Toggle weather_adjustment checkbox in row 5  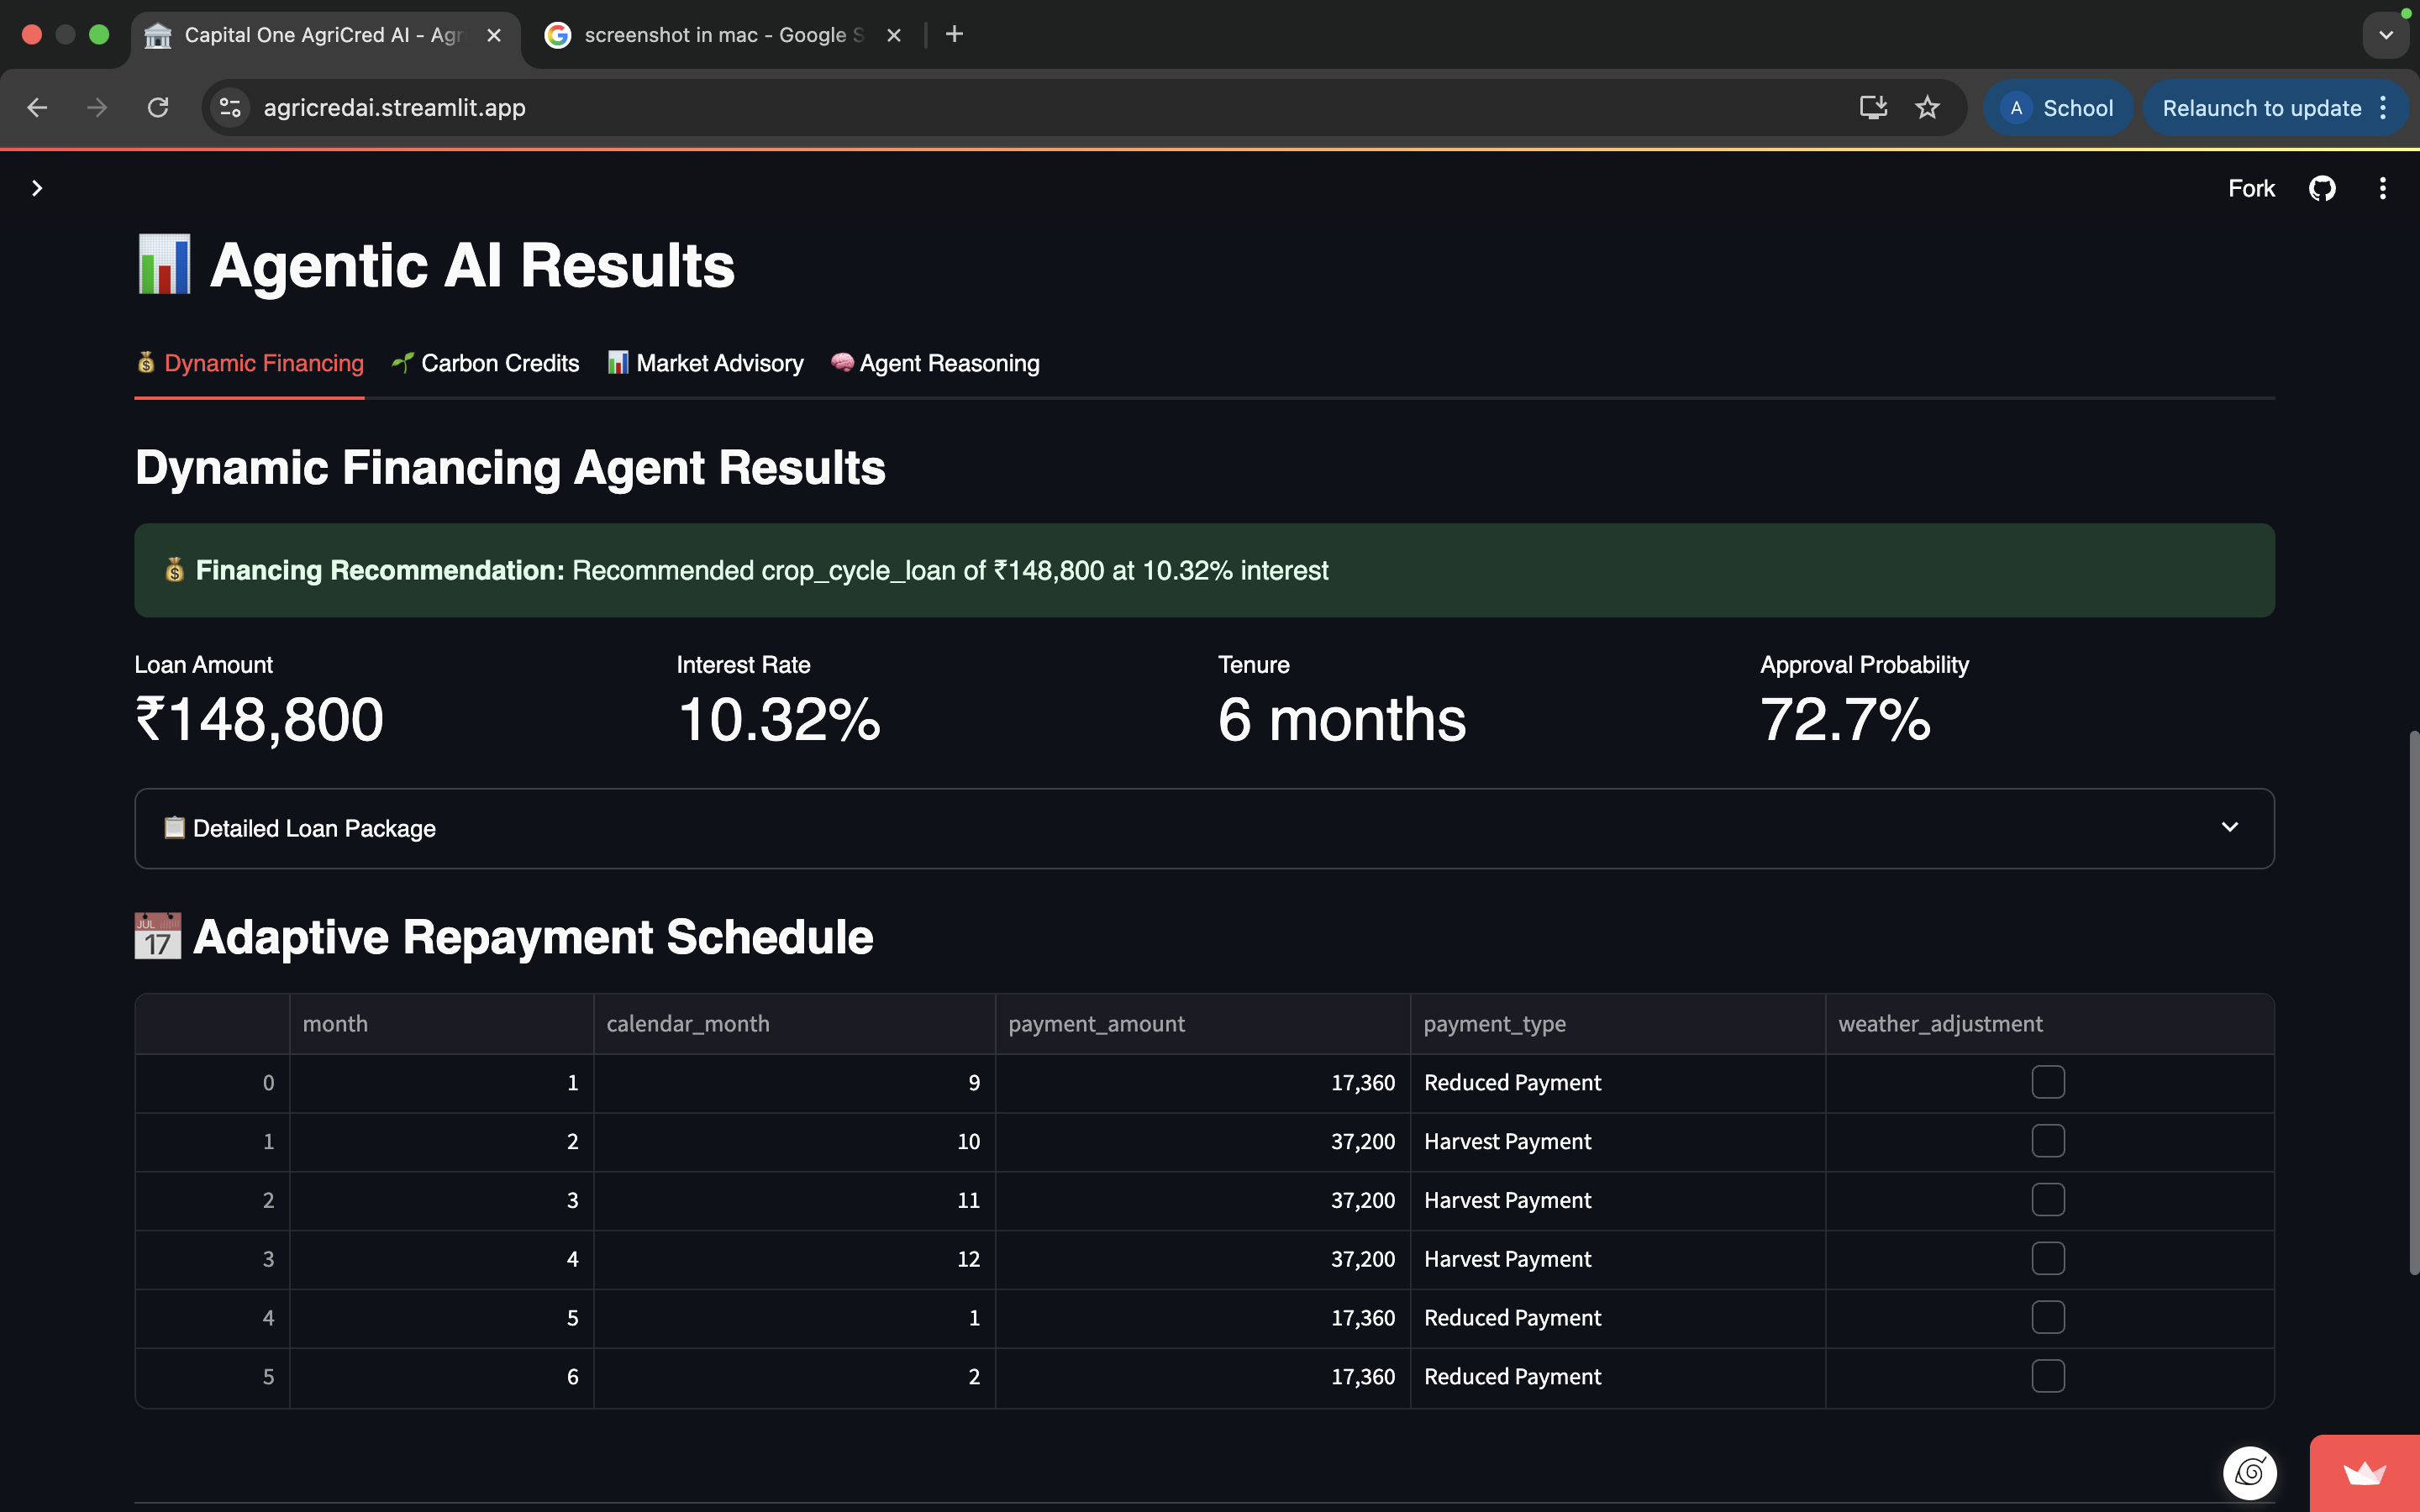click(x=2047, y=1376)
